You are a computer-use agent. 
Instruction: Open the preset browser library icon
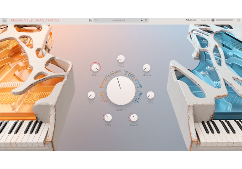coord(90,20)
